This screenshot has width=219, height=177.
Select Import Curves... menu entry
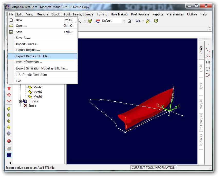[x=43, y=44]
